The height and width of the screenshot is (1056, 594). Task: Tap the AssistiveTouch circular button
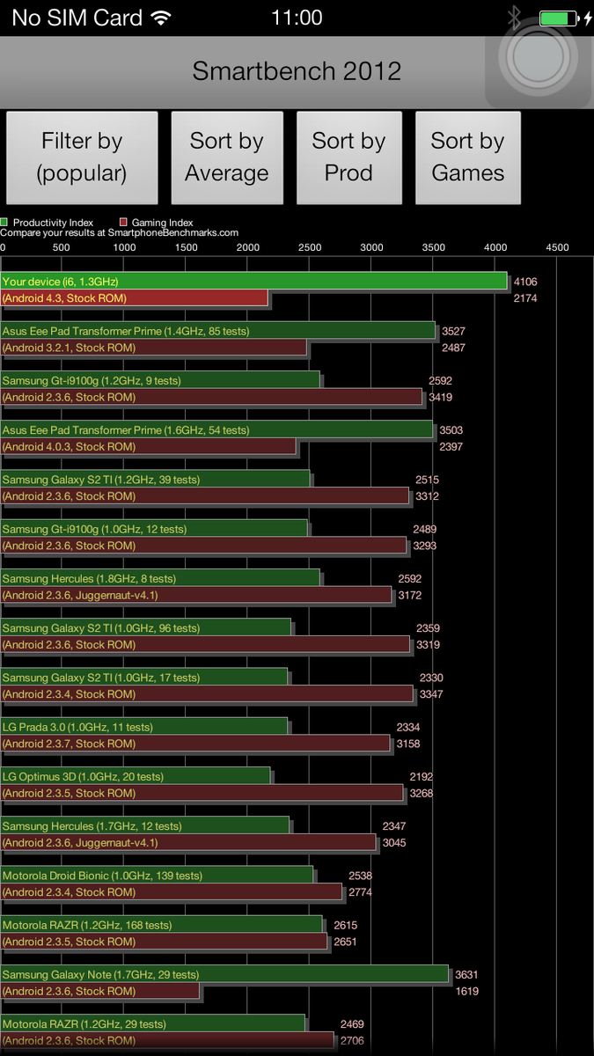[539, 59]
